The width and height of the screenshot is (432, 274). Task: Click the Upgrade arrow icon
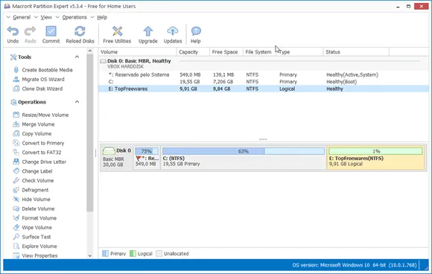coord(148,31)
